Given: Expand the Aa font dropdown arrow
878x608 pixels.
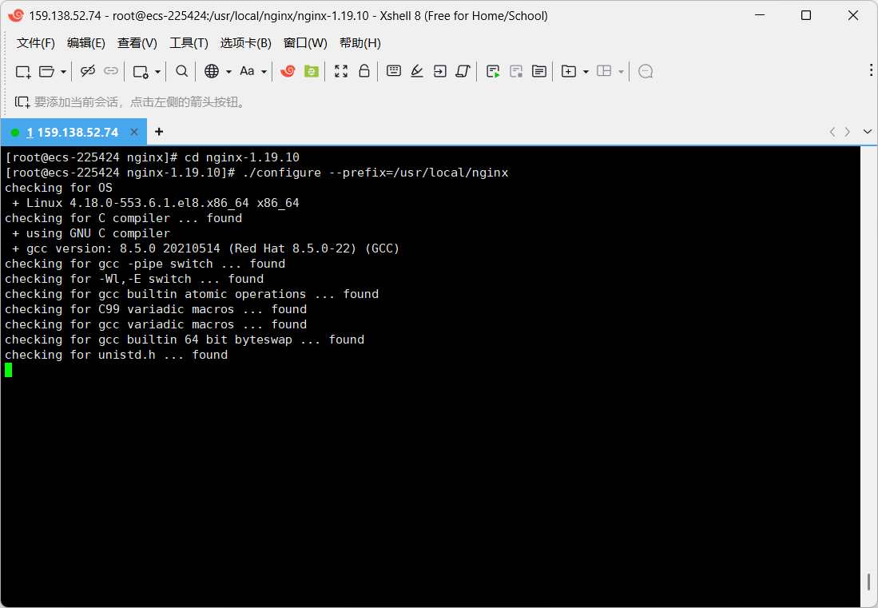Looking at the screenshot, I should 264,72.
